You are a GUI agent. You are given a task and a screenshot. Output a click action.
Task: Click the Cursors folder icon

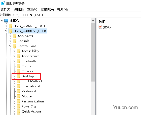19,71
